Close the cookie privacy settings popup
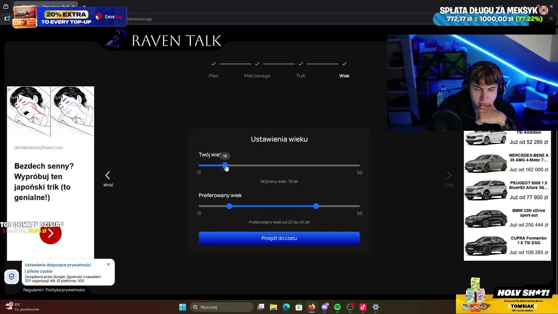This screenshot has height=314, width=558. click(108, 264)
